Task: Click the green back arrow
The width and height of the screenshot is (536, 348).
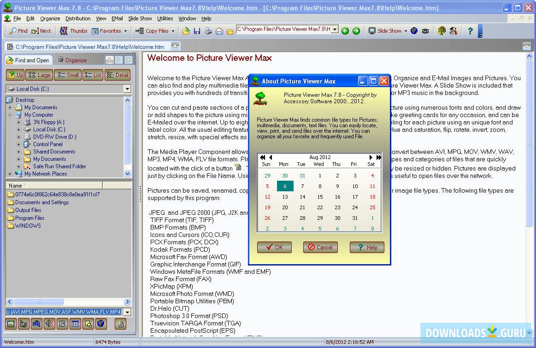Action: point(345,31)
